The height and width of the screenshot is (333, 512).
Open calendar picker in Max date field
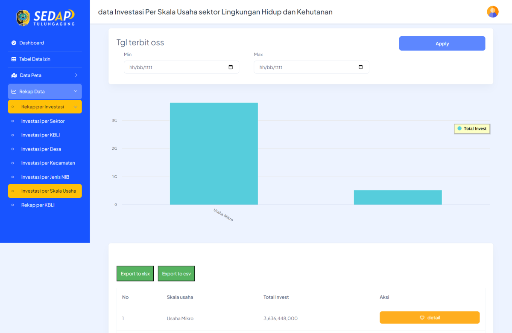360,67
